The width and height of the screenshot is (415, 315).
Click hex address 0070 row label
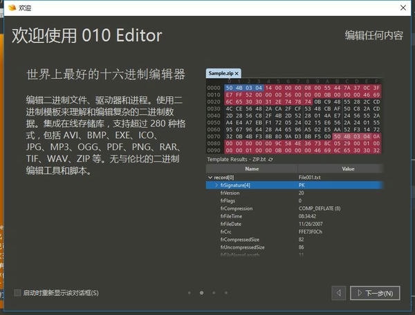click(x=214, y=136)
